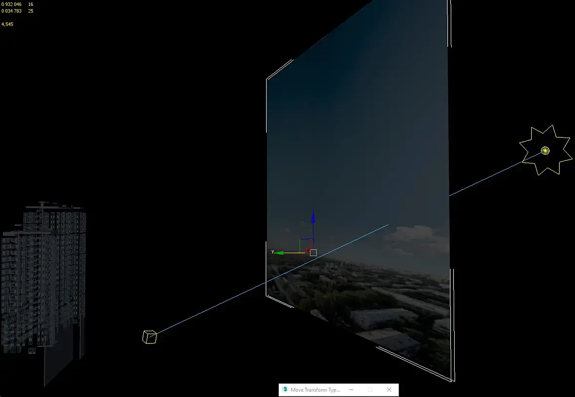Click the statistics value 16 in first row

[x=30, y=4]
